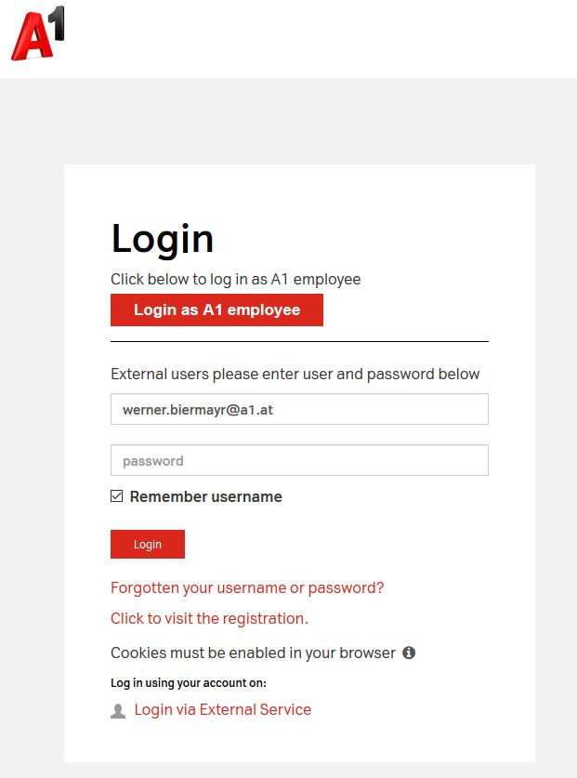Click "Cookies must be enabled in your browser" text

click(253, 653)
